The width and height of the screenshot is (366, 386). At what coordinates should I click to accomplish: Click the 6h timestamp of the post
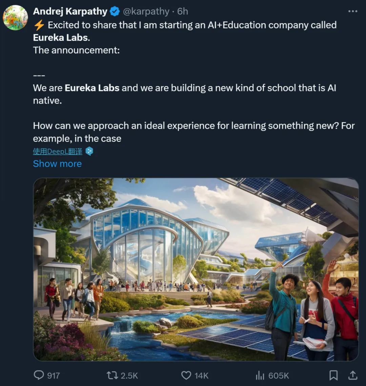[x=183, y=11]
